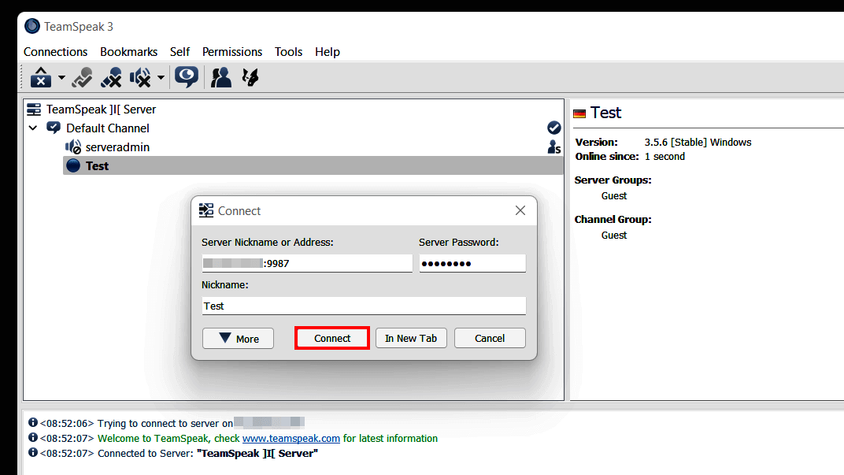
Task: Click the Server Password field
Action: (x=472, y=263)
